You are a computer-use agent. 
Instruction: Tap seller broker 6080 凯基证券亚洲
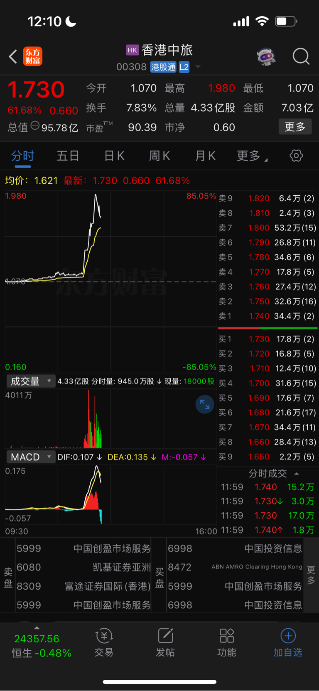point(83,568)
